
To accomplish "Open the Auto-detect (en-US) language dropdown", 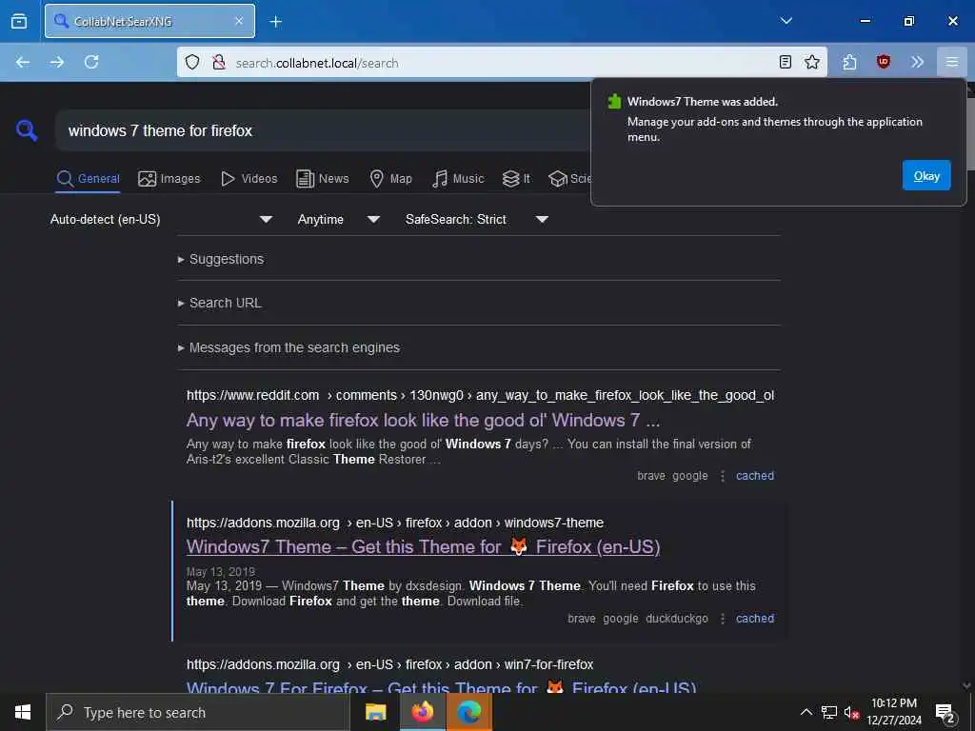I will coord(161,220).
